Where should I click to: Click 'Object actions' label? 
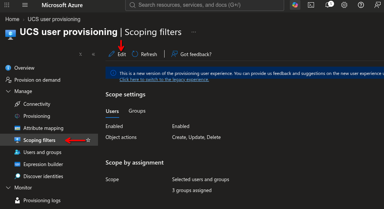pyautogui.click(x=121, y=137)
